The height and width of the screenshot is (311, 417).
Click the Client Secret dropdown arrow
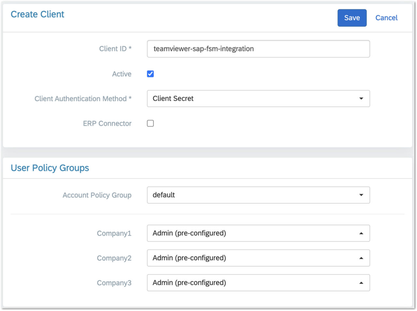(361, 99)
